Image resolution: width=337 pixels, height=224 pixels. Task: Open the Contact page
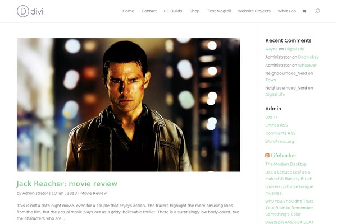[x=149, y=11]
